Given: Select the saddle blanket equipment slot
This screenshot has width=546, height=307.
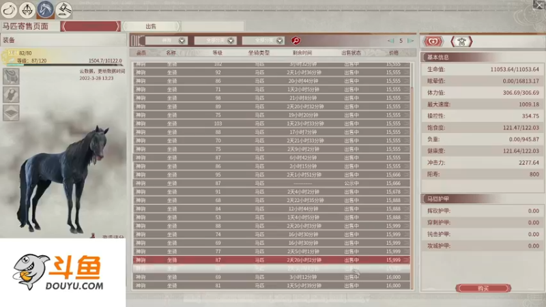Looking at the screenshot, I should click(11, 113).
